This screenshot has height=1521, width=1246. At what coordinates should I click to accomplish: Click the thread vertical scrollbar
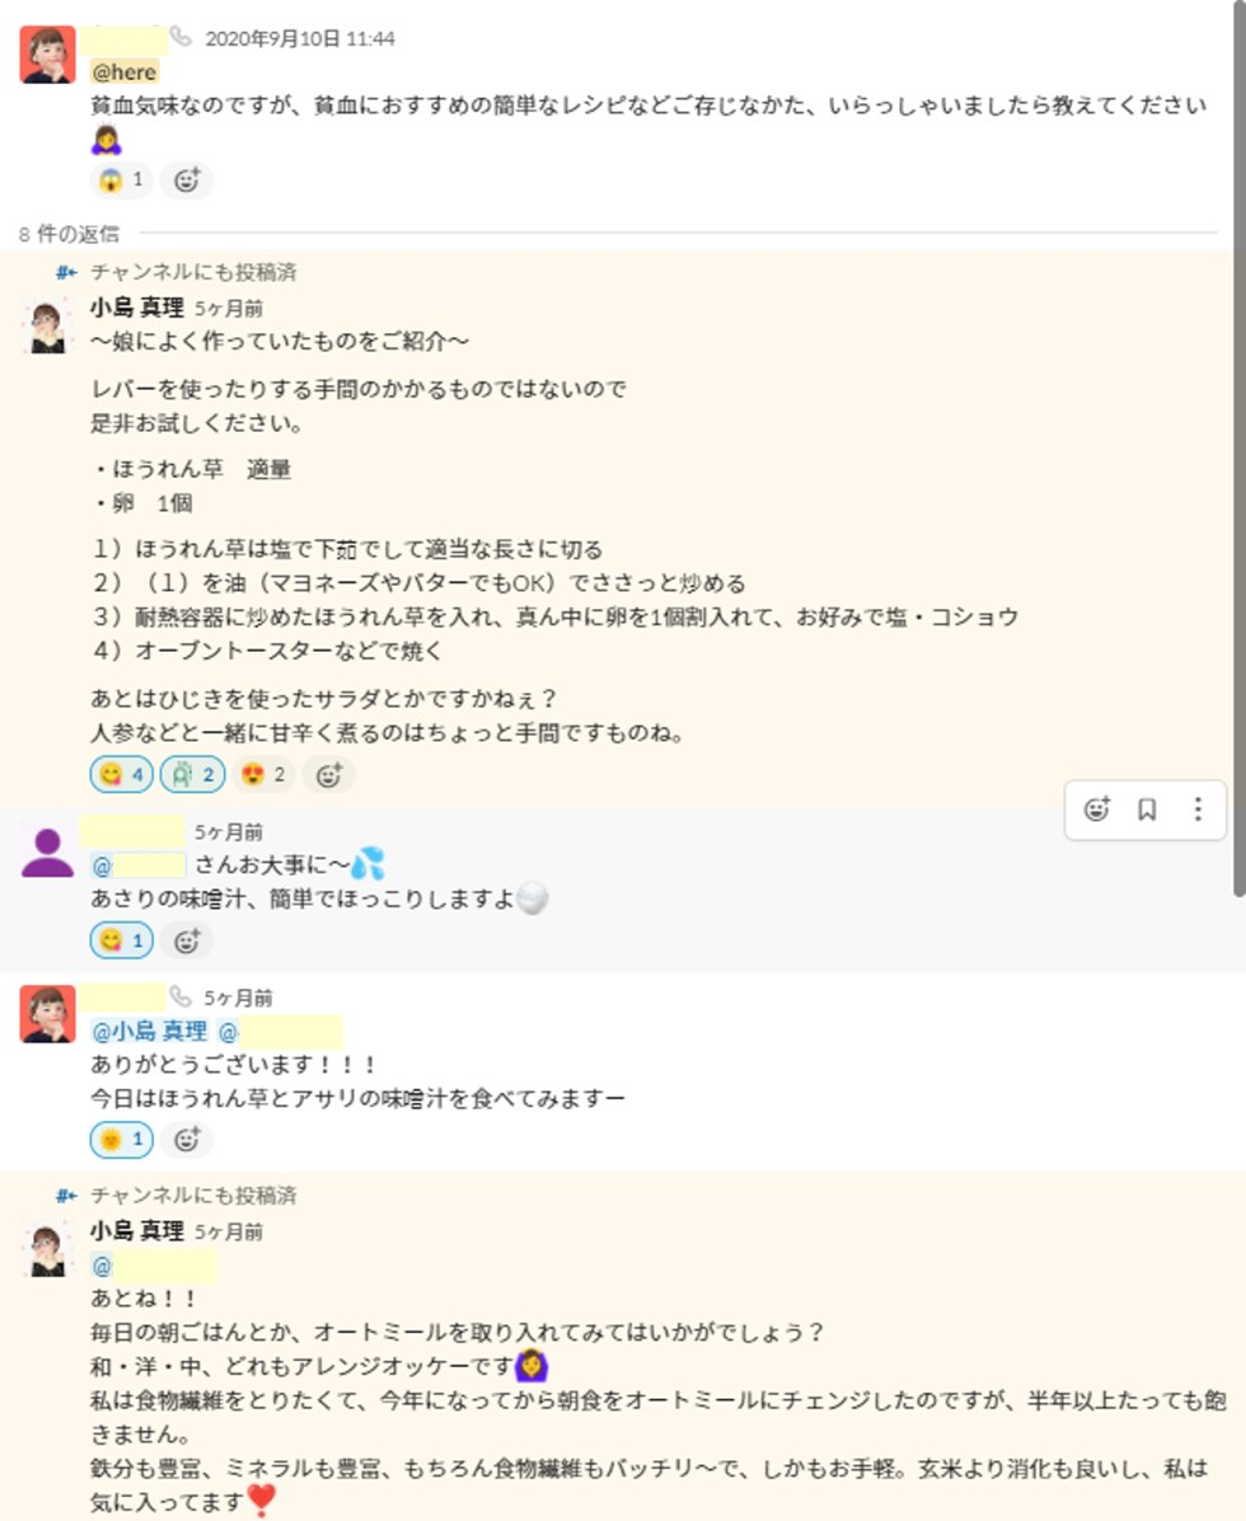[1239, 433]
